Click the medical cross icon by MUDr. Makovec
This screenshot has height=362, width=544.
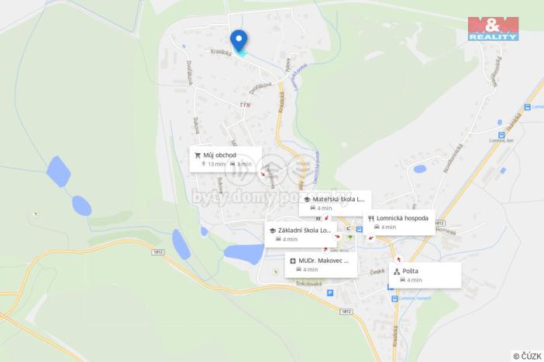[x=293, y=261]
